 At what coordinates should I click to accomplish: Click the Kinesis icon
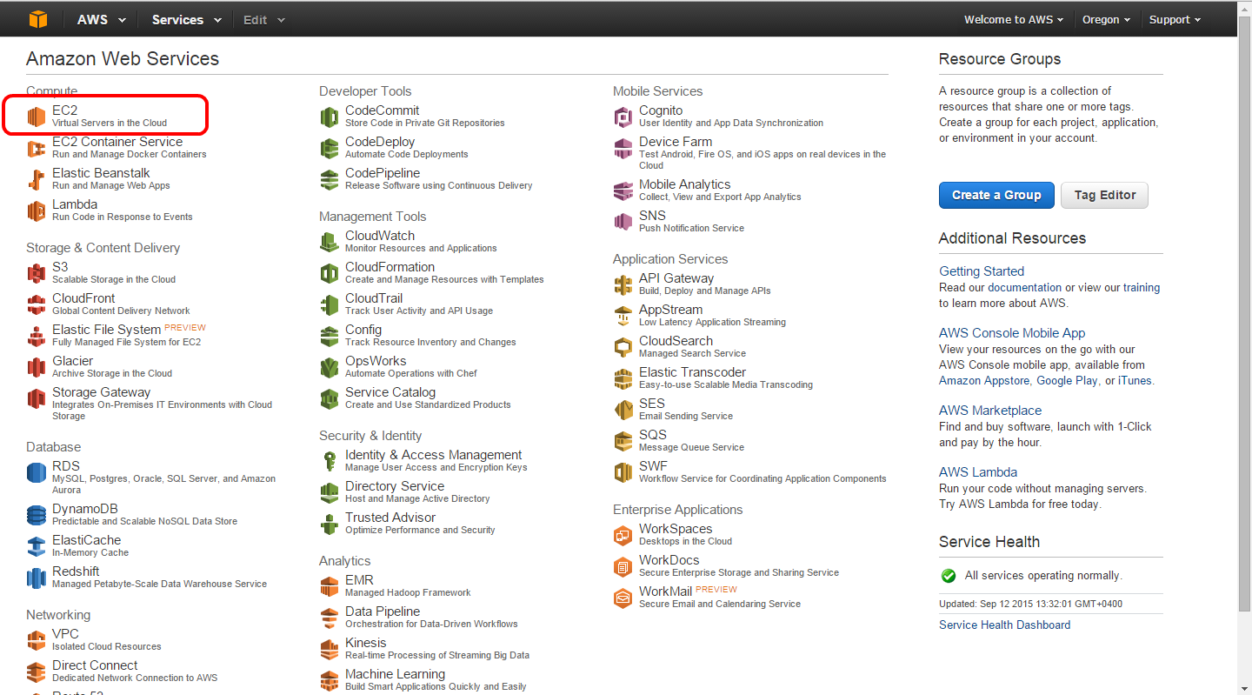click(x=330, y=649)
